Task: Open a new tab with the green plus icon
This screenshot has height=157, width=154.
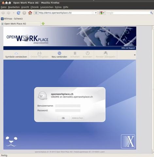Action: pyautogui.click(x=43, y=24)
